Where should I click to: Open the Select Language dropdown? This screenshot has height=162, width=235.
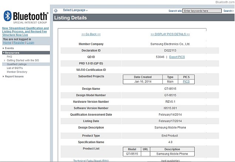tap(75, 10)
